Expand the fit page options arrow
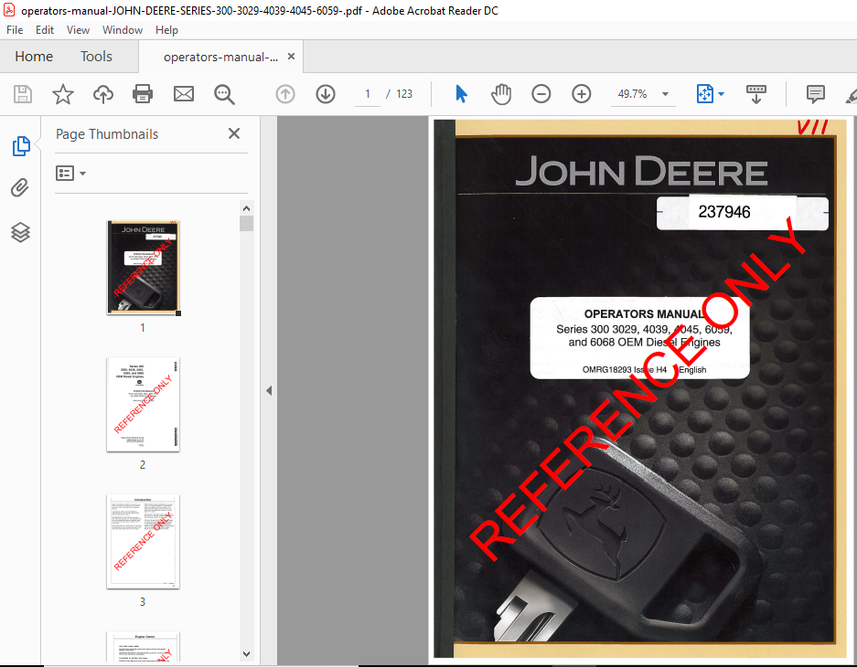Image resolution: width=857 pixels, height=667 pixels. (722, 94)
